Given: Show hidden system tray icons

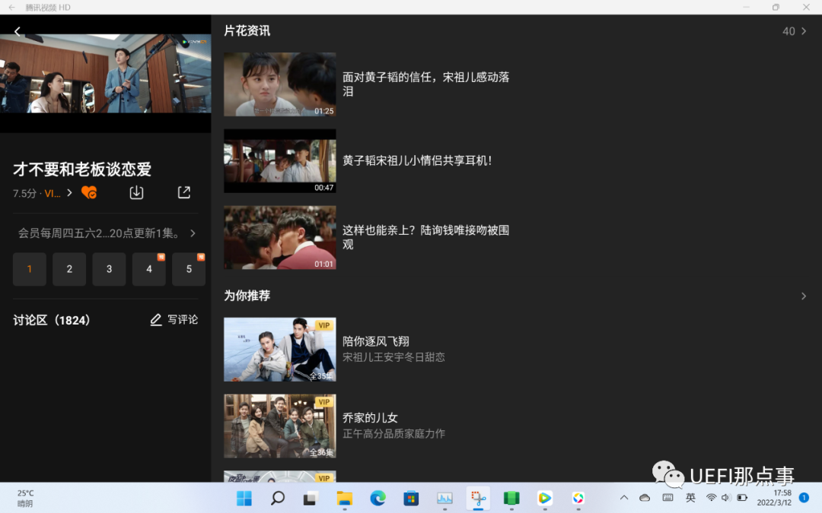Looking at the screenshot, I should click(x=624, y=498).
